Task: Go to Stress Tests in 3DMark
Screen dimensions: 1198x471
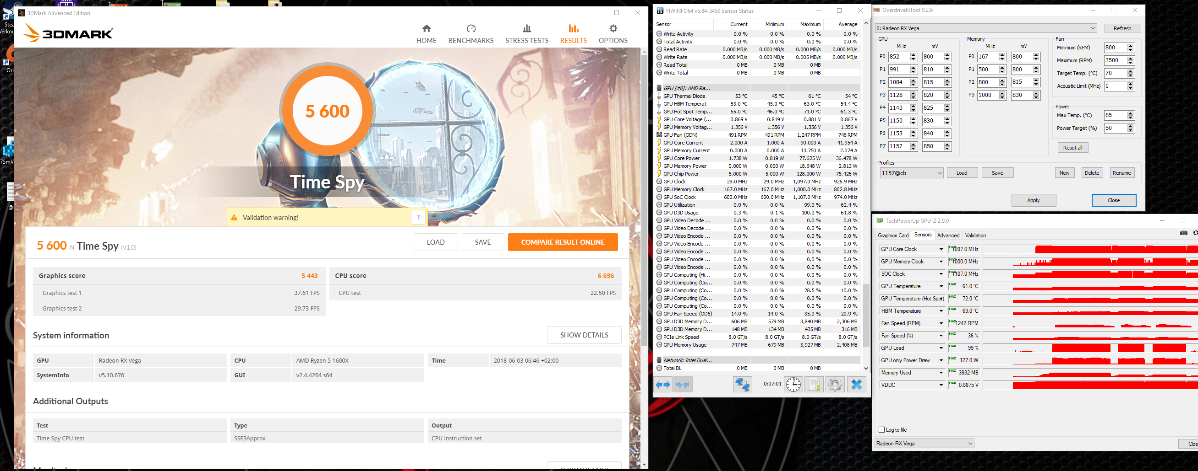Action: click(x=526, y=34)
